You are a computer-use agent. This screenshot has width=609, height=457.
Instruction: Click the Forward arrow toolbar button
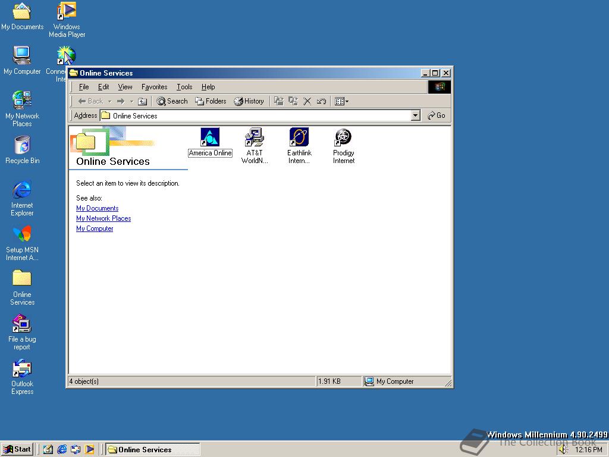tap(121, 101)
